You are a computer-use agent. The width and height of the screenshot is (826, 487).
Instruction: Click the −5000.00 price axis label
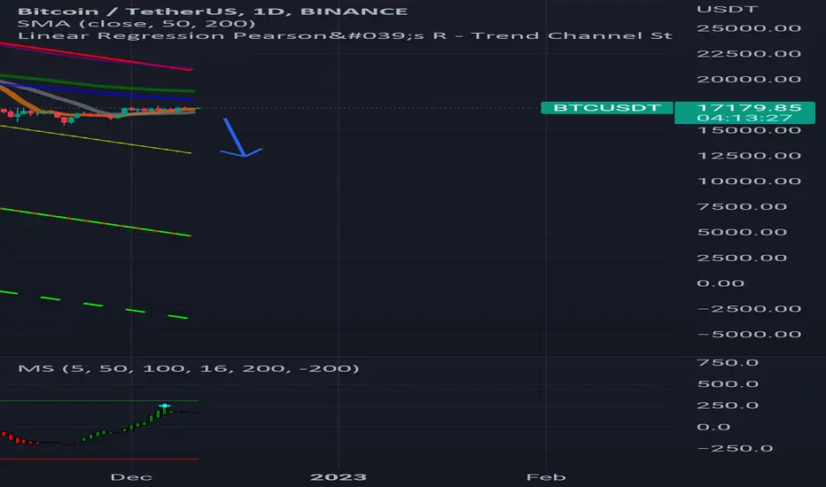pyautogui.click(x=749, y=335)
